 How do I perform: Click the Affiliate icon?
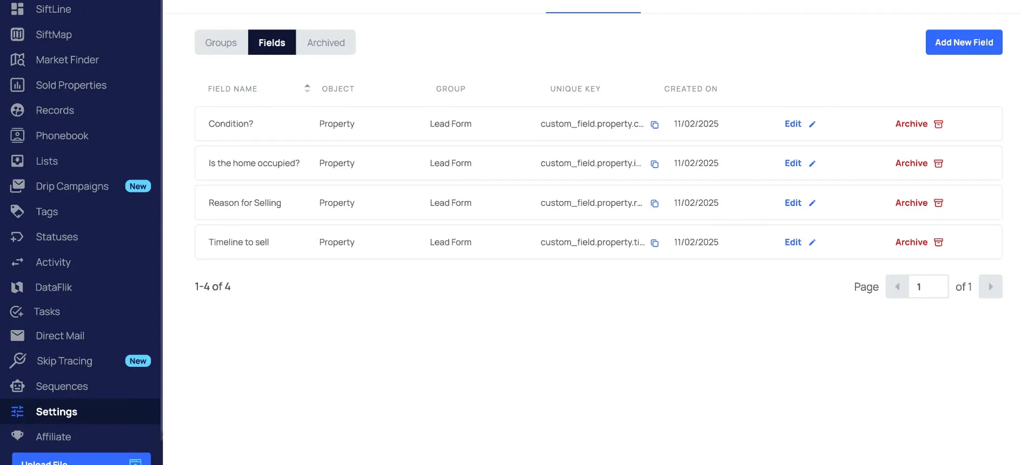pyautogui.click(x=18, y=436)
